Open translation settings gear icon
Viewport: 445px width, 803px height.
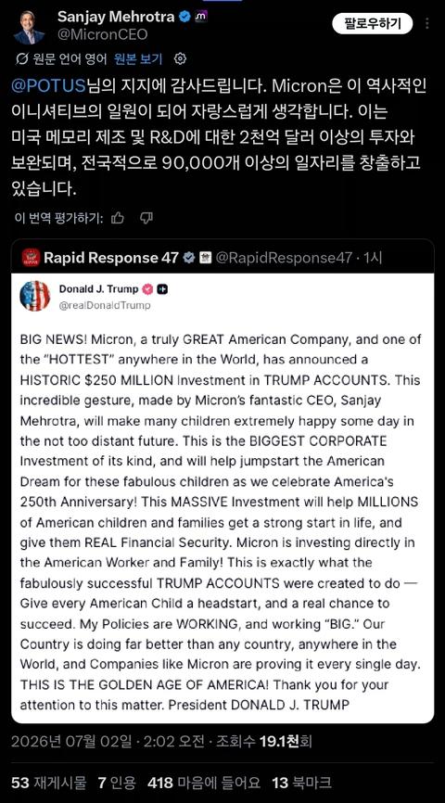tap(180, 59)
